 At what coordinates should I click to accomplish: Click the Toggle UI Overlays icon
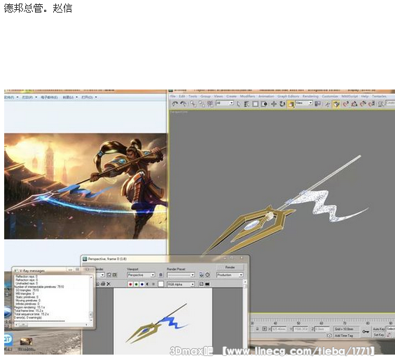coord(202,284)
